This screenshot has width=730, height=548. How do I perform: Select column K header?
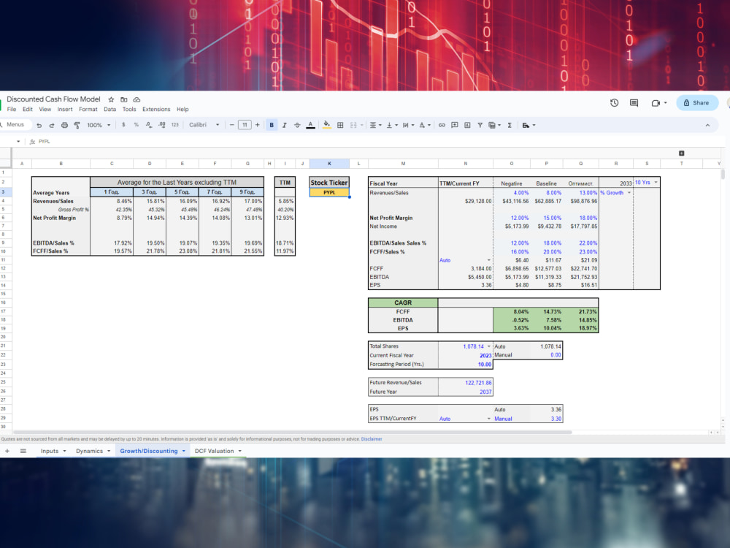coord(329,164)
